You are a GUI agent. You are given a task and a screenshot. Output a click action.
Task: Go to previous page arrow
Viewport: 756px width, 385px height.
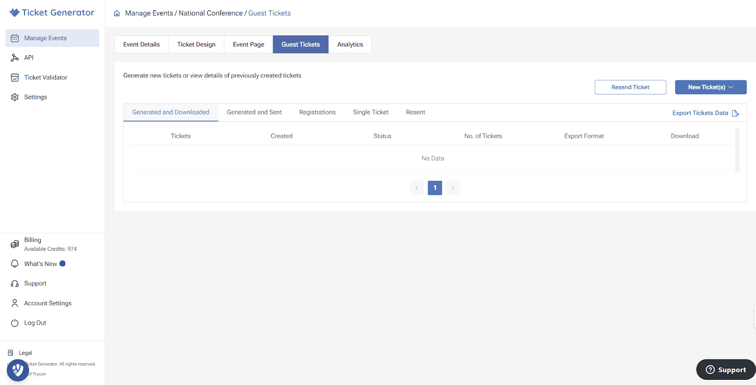(417, 188)
